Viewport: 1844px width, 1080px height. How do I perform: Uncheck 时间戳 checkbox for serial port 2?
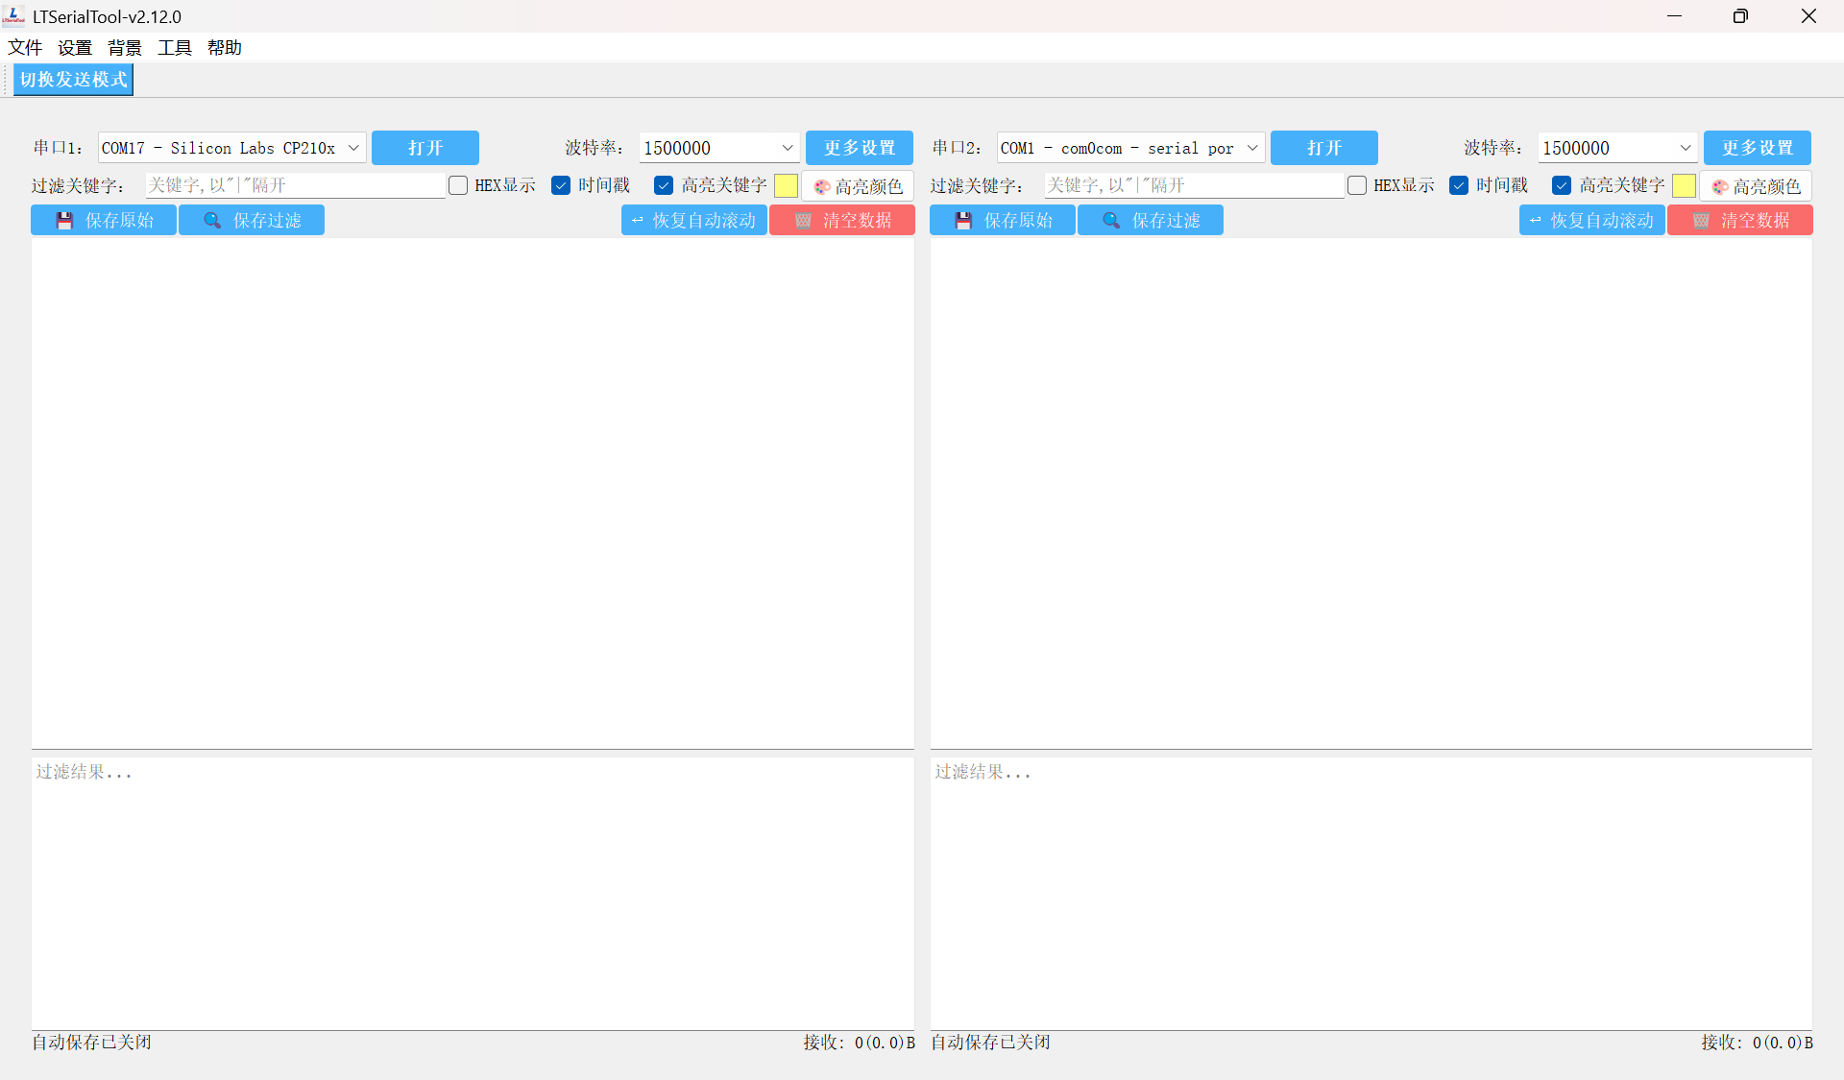(x=1459, y=185)
